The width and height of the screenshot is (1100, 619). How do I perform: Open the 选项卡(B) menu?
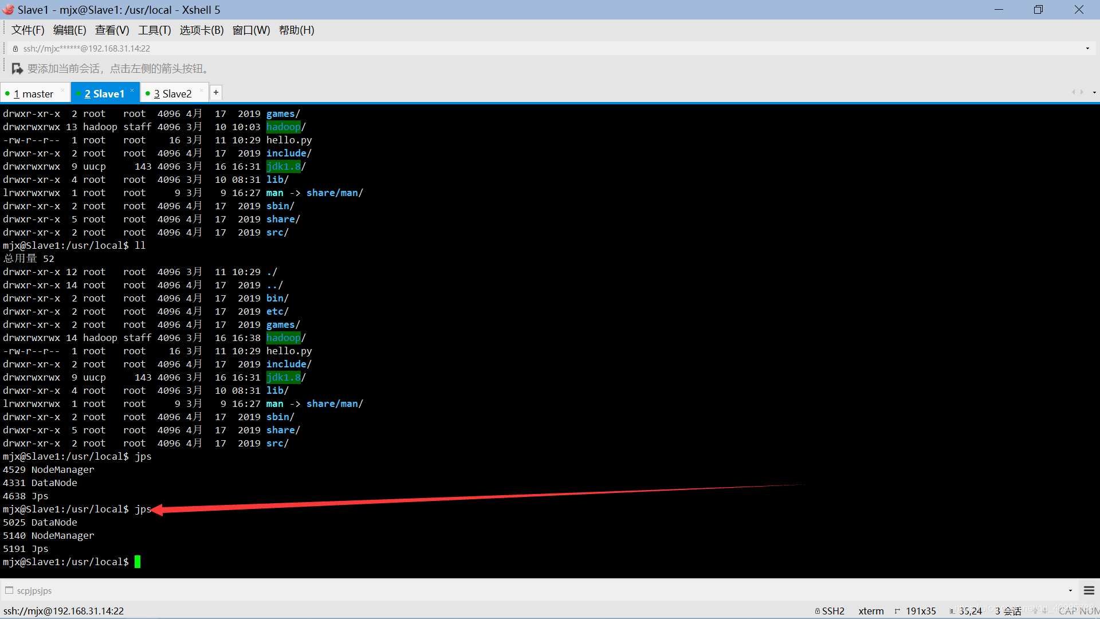click(202, 30)
